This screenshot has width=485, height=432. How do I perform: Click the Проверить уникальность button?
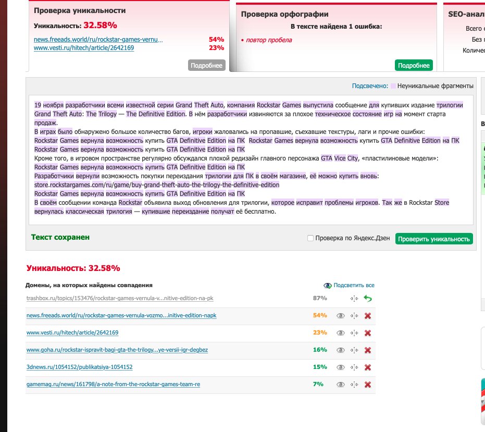(434, 239)
